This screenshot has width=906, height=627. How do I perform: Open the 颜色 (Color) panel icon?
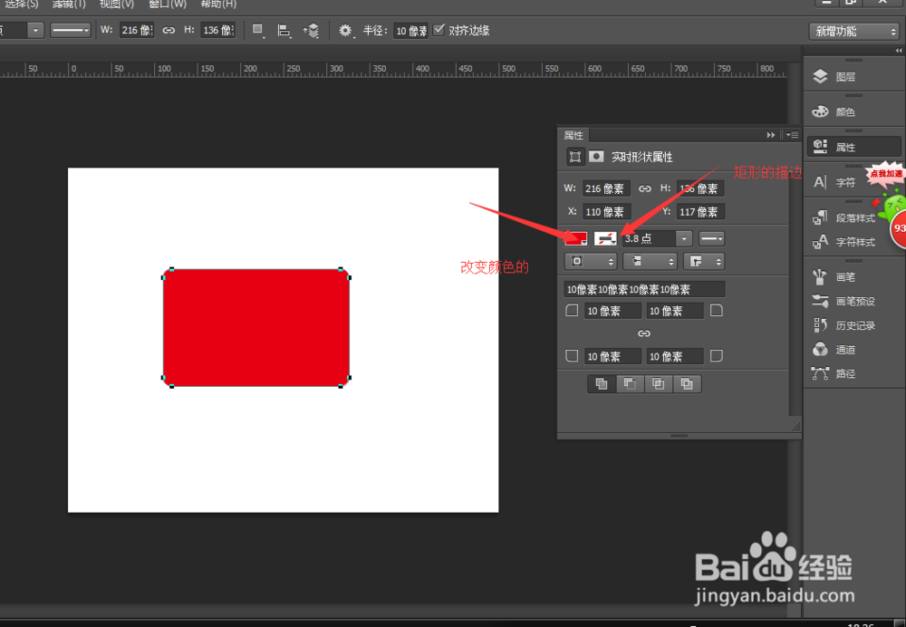pos(821,111)
